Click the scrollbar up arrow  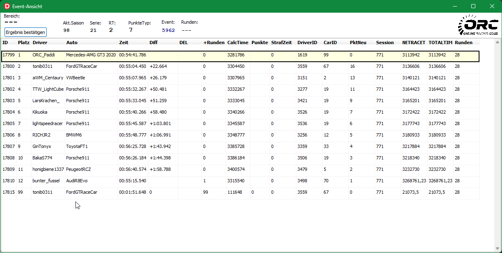pyautogui.click(x=497, y=42)
